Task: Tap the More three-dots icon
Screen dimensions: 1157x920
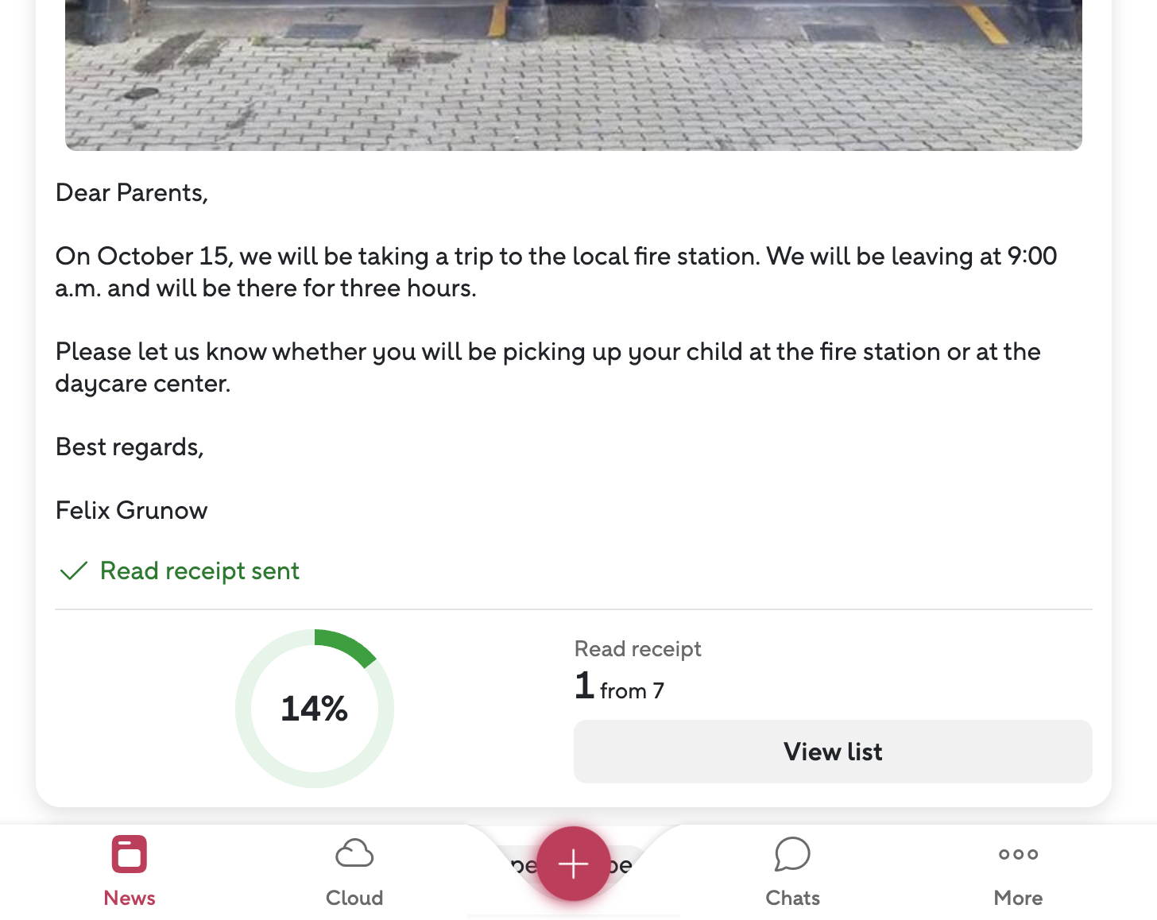Action: [x=1018, y=854]
